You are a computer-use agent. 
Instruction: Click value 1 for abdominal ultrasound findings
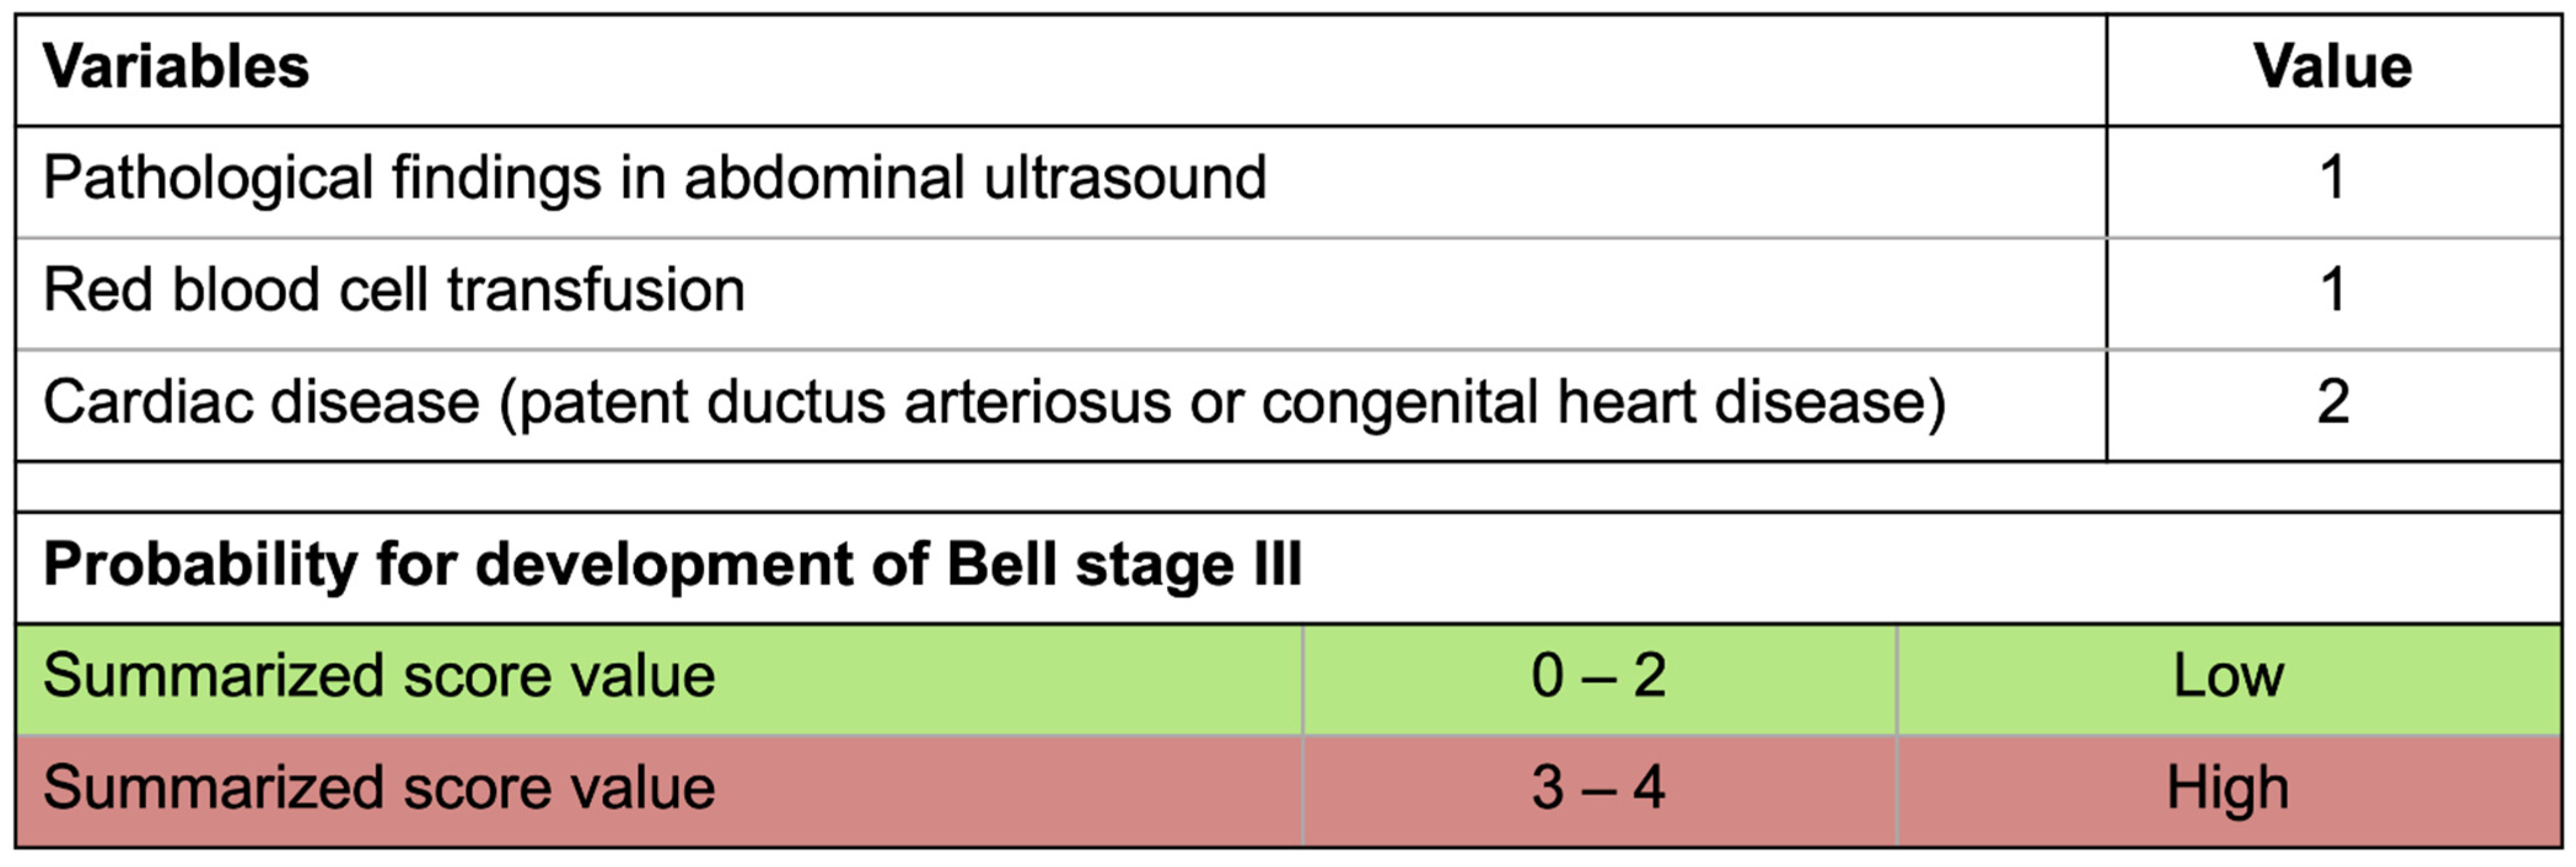(2332, 179)
